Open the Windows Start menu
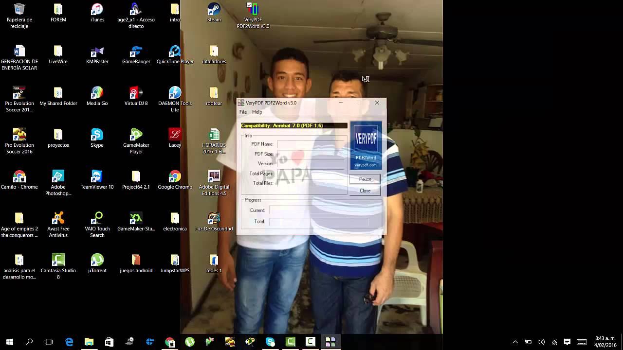This screenshot has width=623, height=350. [10, 342]
